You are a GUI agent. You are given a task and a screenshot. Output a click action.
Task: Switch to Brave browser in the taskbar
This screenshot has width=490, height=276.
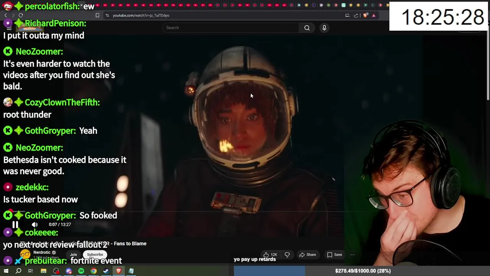(x=119, y=271)
